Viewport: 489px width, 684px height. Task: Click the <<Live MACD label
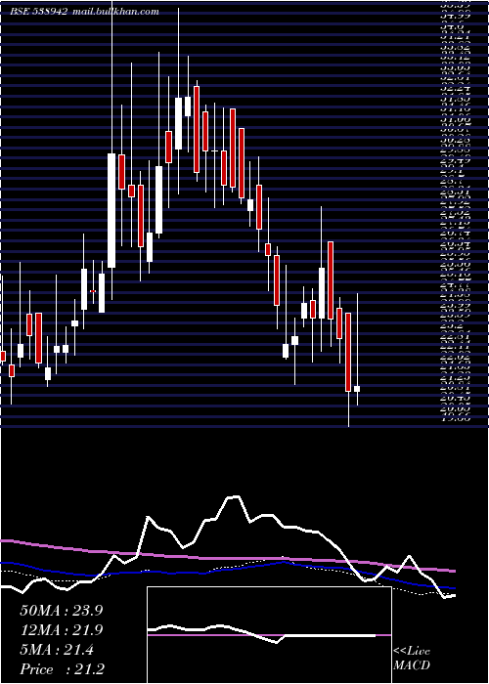(412, 659)
